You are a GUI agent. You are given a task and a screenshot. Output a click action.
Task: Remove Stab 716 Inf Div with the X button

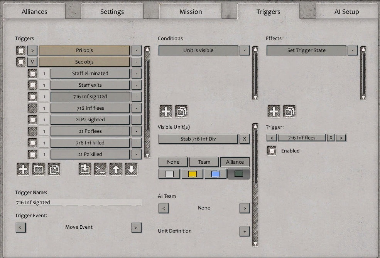[x=245, y=139]
